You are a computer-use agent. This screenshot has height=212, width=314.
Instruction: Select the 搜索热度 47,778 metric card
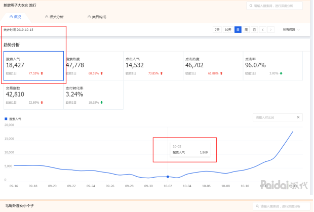pyautogui.click(x=93, y=66)
